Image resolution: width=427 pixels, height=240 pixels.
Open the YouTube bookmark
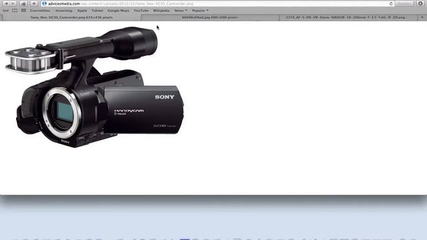[141, 11]
